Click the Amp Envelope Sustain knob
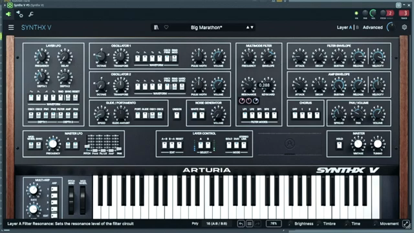This screenshot has width=414, height=233. pyautogui.click(x=339, y=85)
